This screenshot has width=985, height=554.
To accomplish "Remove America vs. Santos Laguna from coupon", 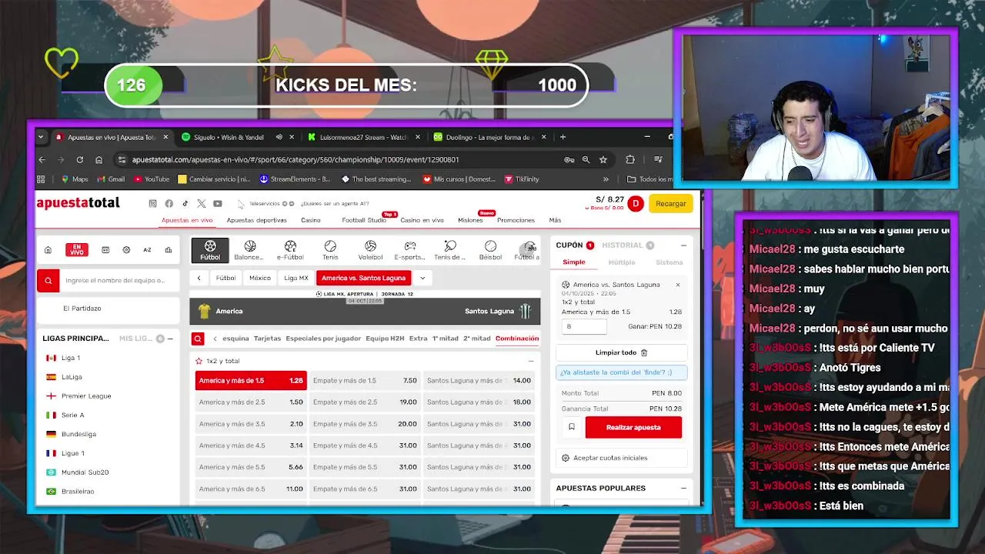I will coord(678,285).
